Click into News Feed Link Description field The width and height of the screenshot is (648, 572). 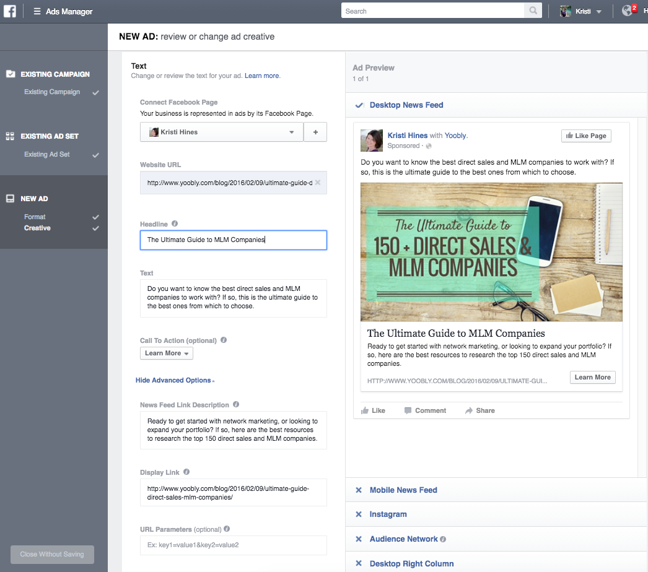coord(233,430)
